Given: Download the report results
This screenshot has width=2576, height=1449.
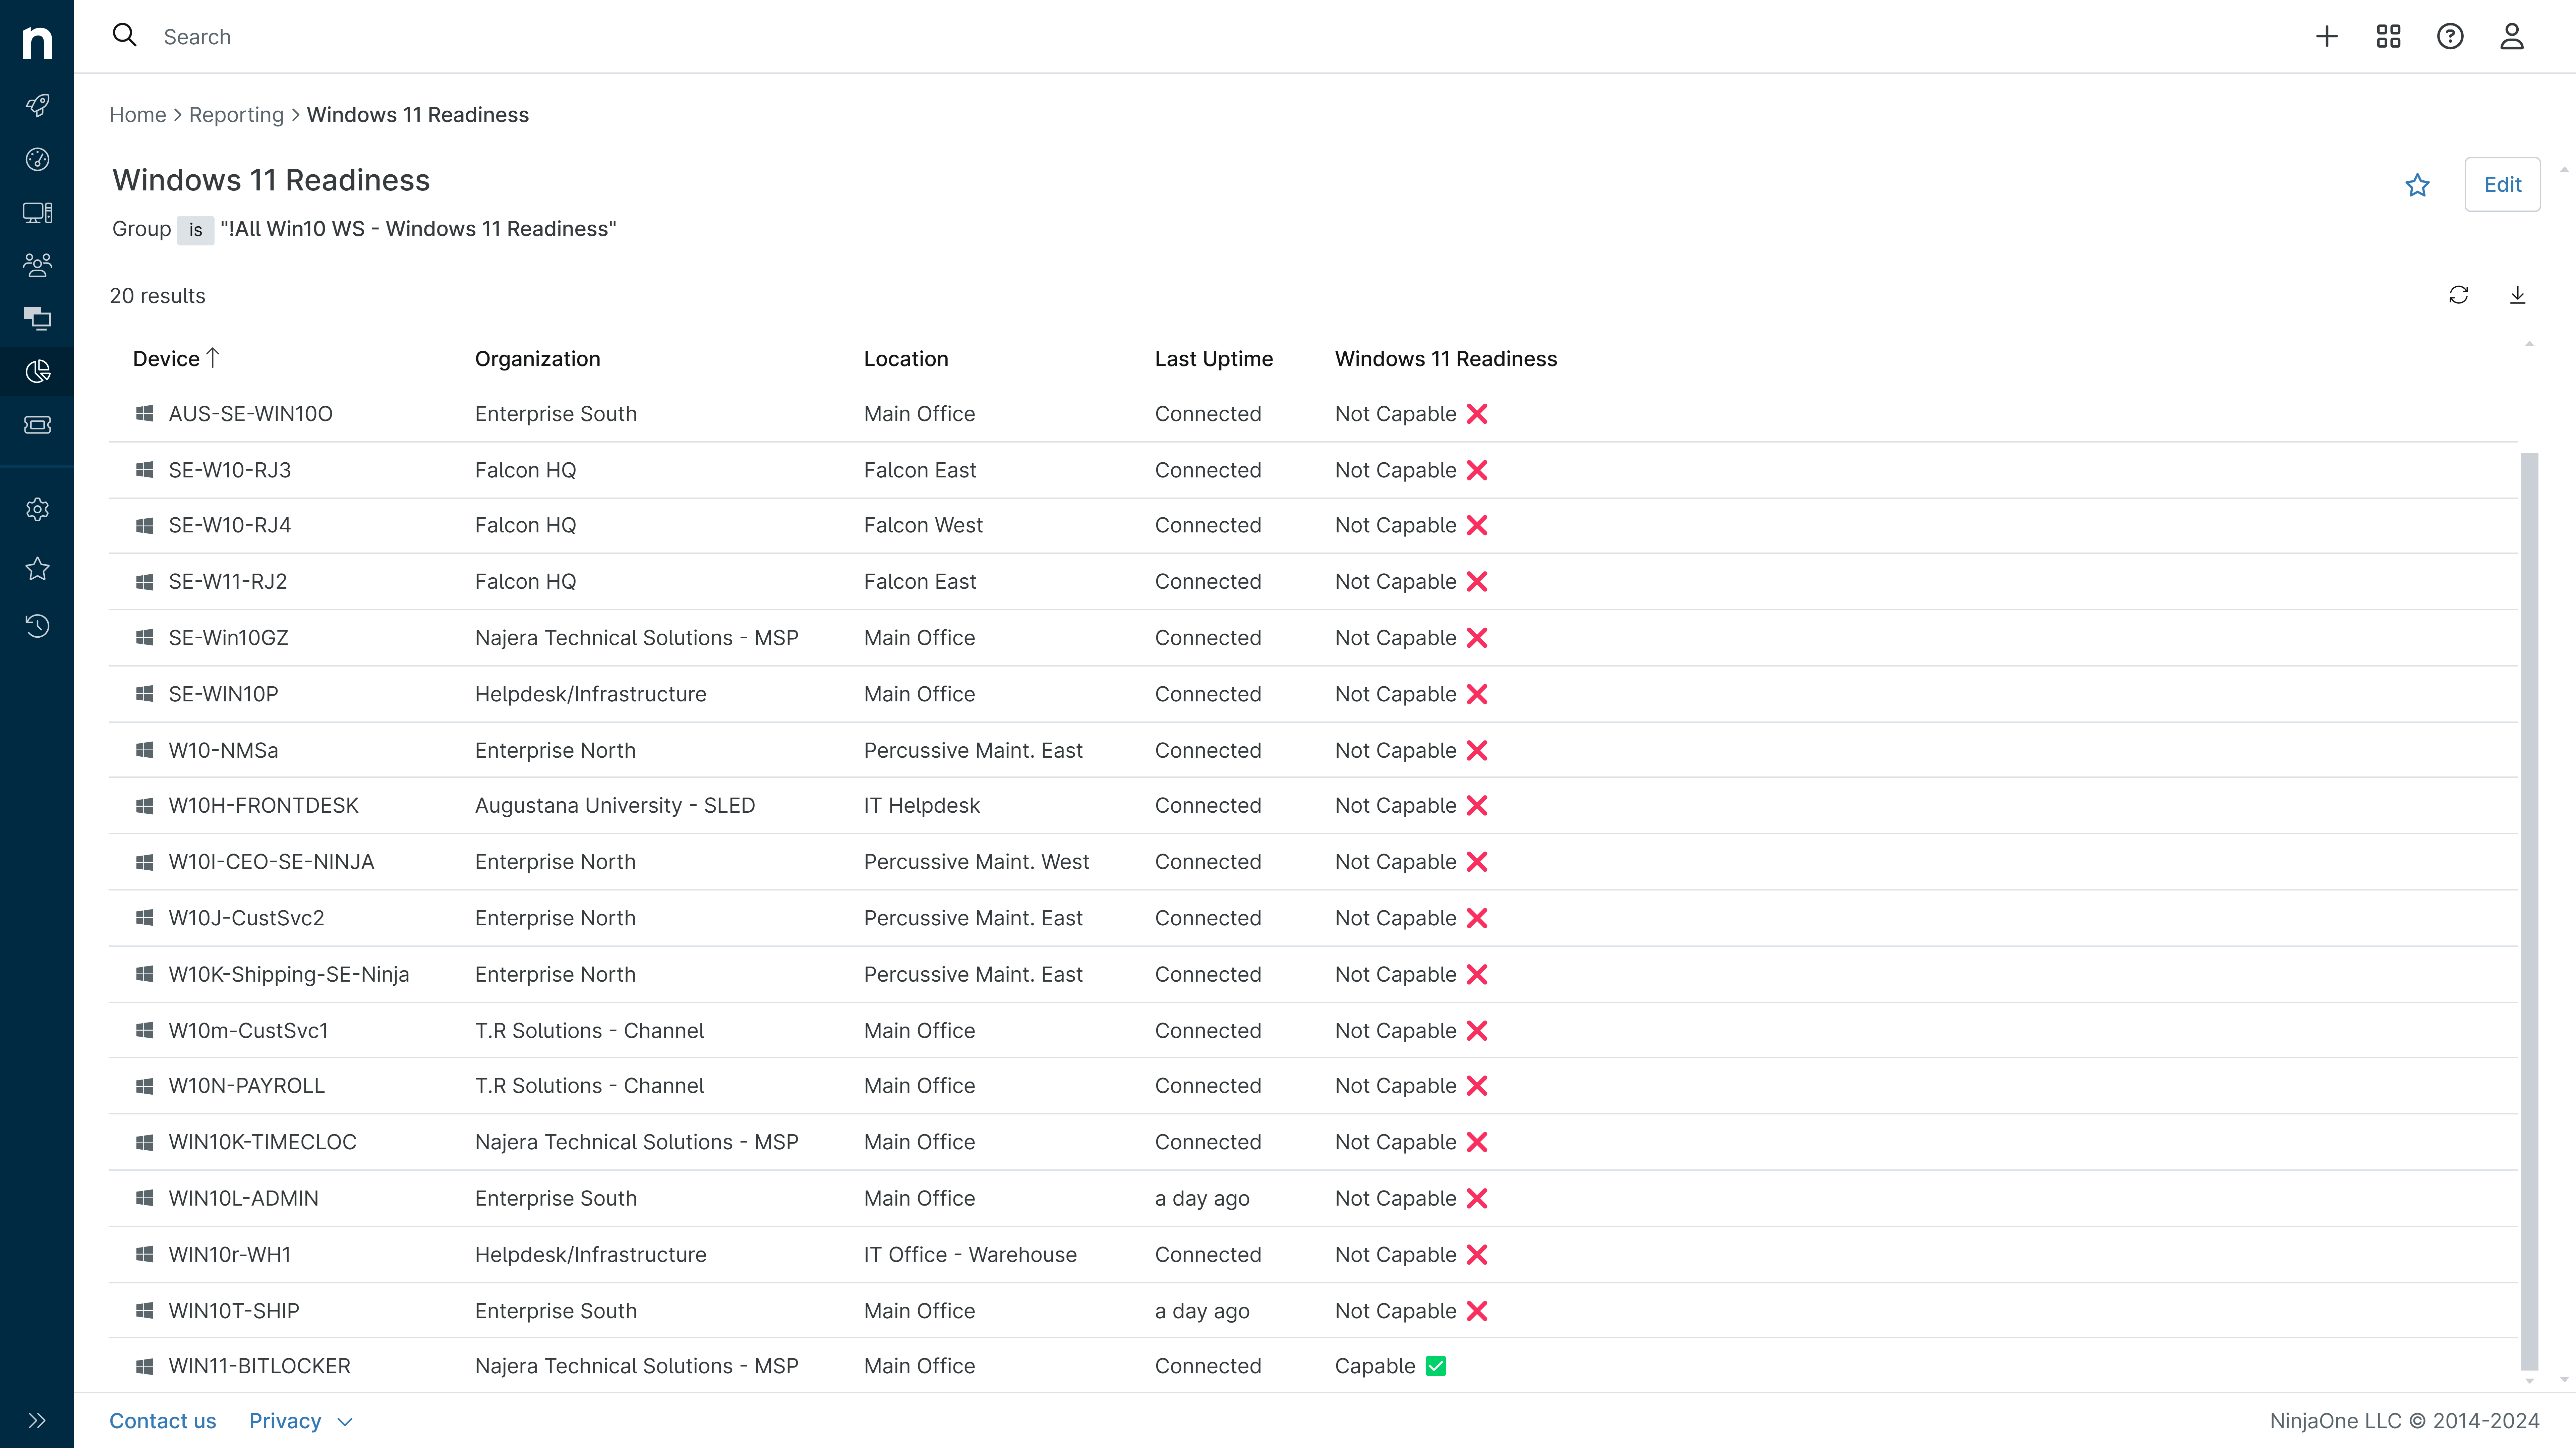Looking at the screenshot, I should pyautogui.click(x=2518, y=295).
